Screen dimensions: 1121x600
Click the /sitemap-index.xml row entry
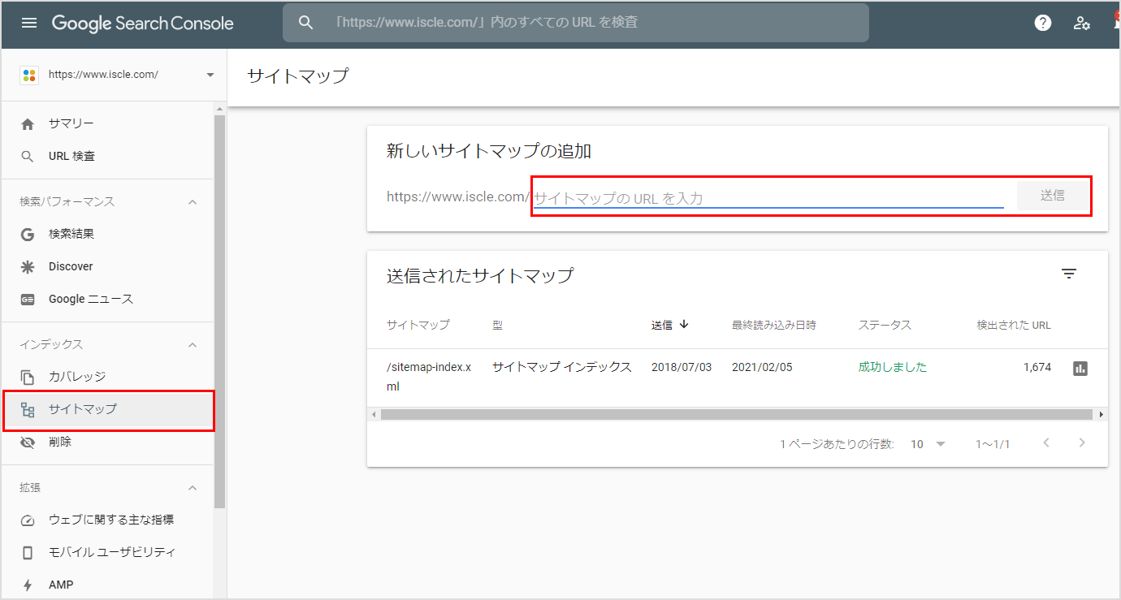click(x=429, y=377)
